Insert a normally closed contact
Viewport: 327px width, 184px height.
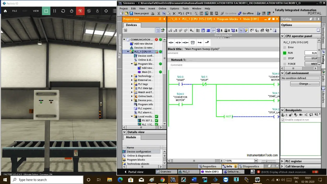coord(178,42)
